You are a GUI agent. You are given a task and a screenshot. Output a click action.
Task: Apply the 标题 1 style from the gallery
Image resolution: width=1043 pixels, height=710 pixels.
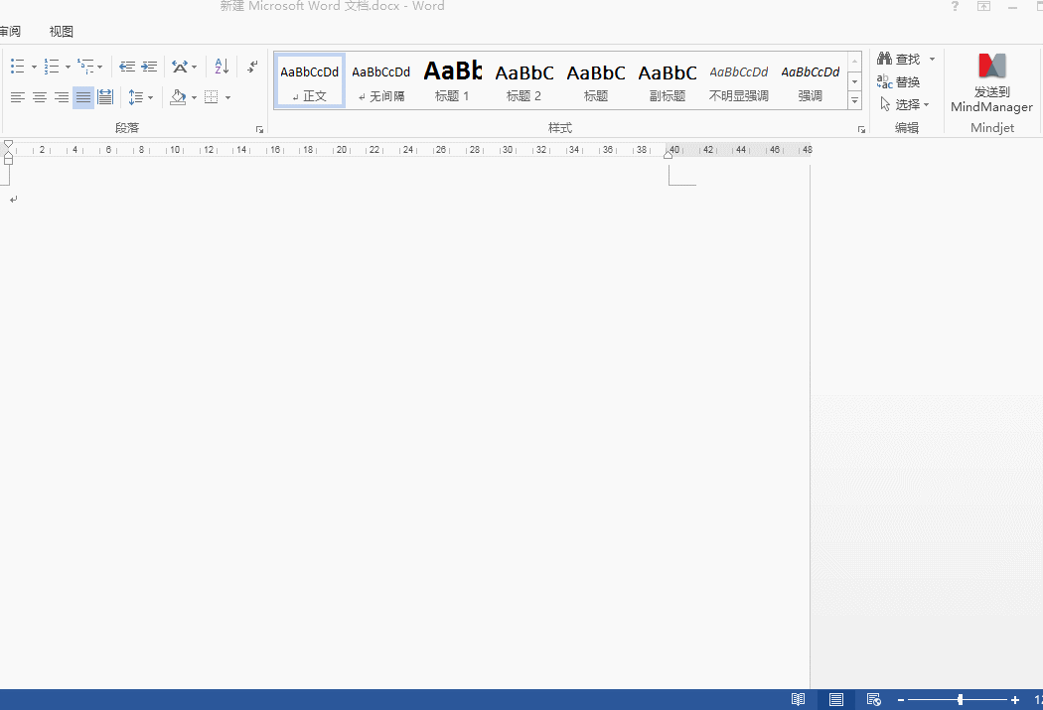452,79
